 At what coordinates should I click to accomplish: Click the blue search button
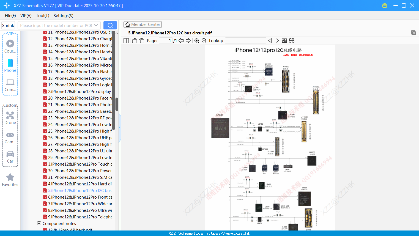110,25
